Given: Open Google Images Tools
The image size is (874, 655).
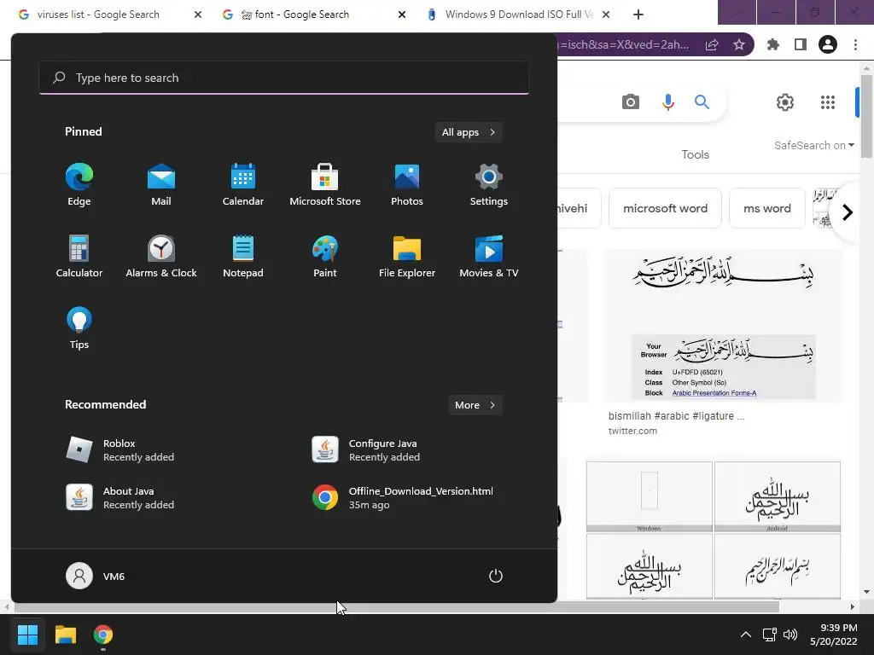Looking at the screenshot, I should pyautogui.click(x=695, y=155).
